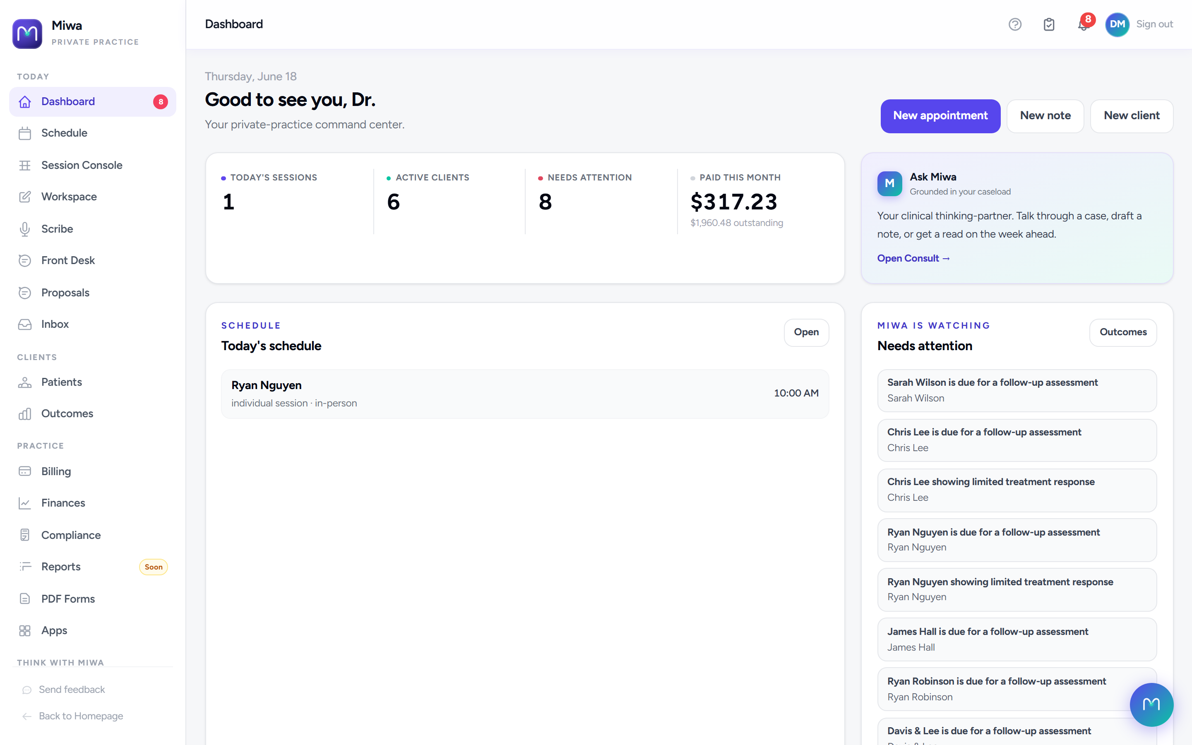The image size is (1192, 745).
Task: Open Session Console from sidebar
Action: pyautogui.click(x=93, y=165)
